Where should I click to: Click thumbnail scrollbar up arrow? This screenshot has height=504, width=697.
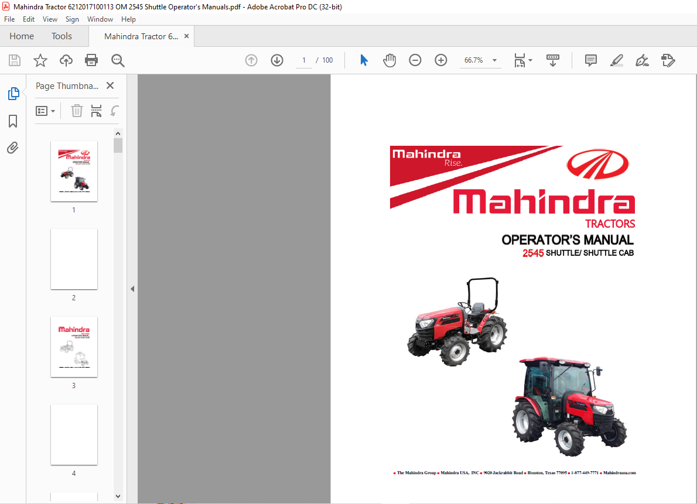tap(118, 133)
